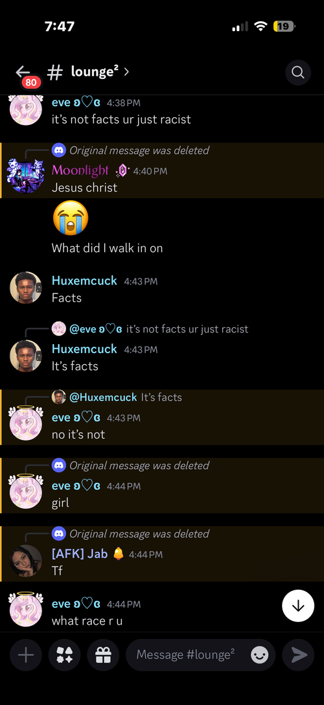Tap the plus attachment button
Screen dimensions: 324x705
(x=26, y=655)
